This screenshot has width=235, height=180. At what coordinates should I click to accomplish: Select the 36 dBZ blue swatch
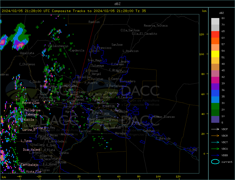[215, 93]
